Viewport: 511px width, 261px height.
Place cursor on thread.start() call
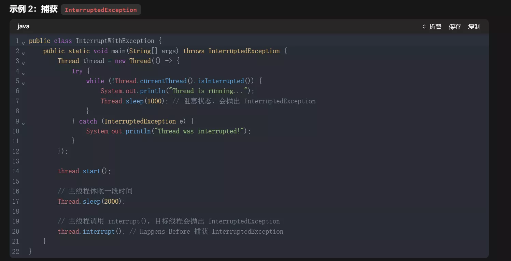click(84, 171)
